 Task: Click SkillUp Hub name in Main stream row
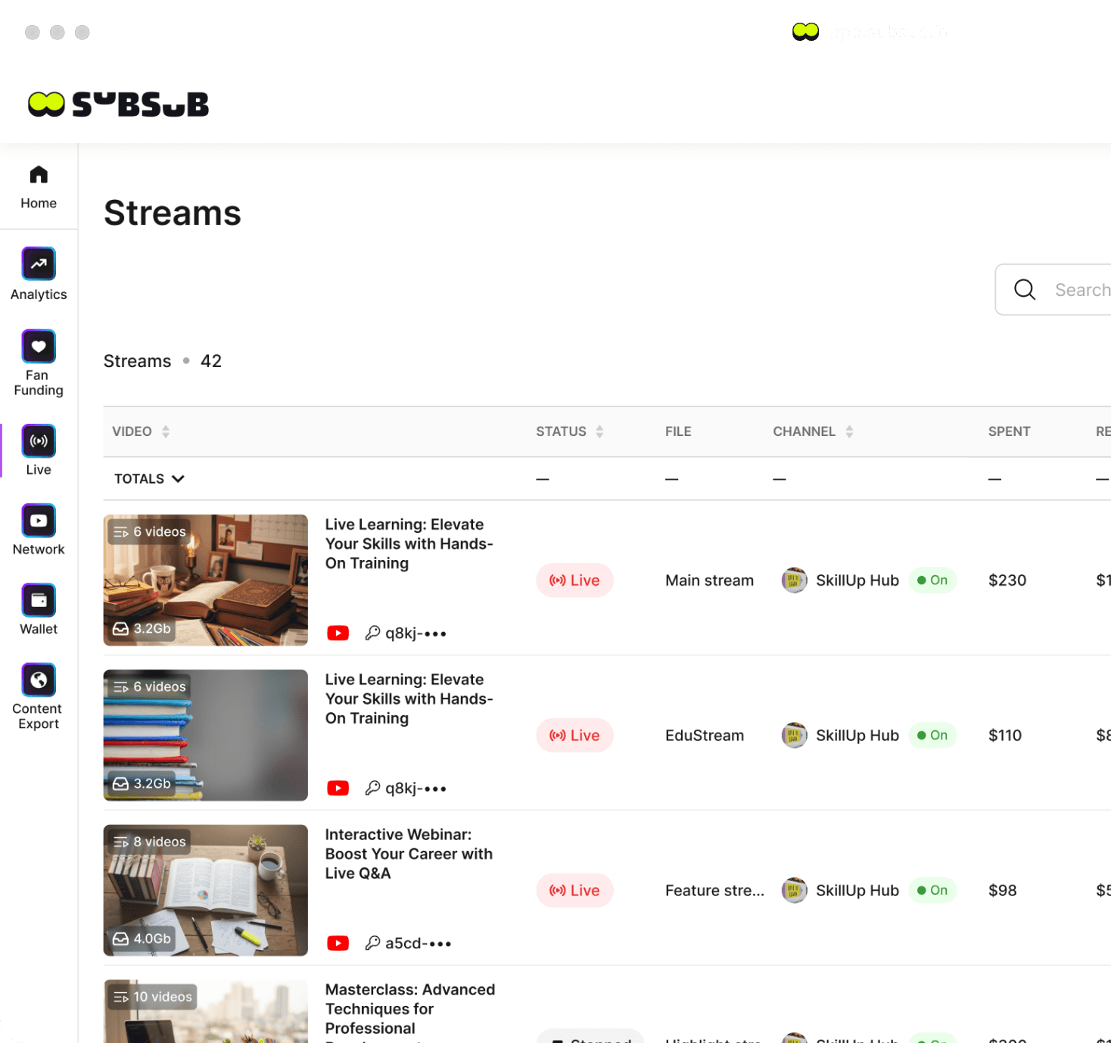(x=857, y=581)
